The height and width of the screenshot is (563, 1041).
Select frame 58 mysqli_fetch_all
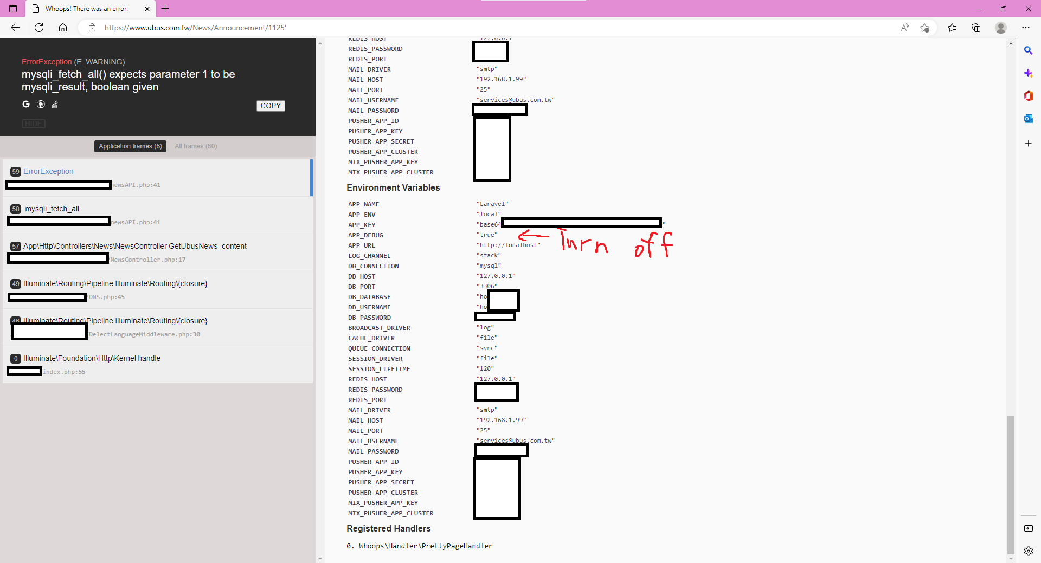[x=157, y=215]
